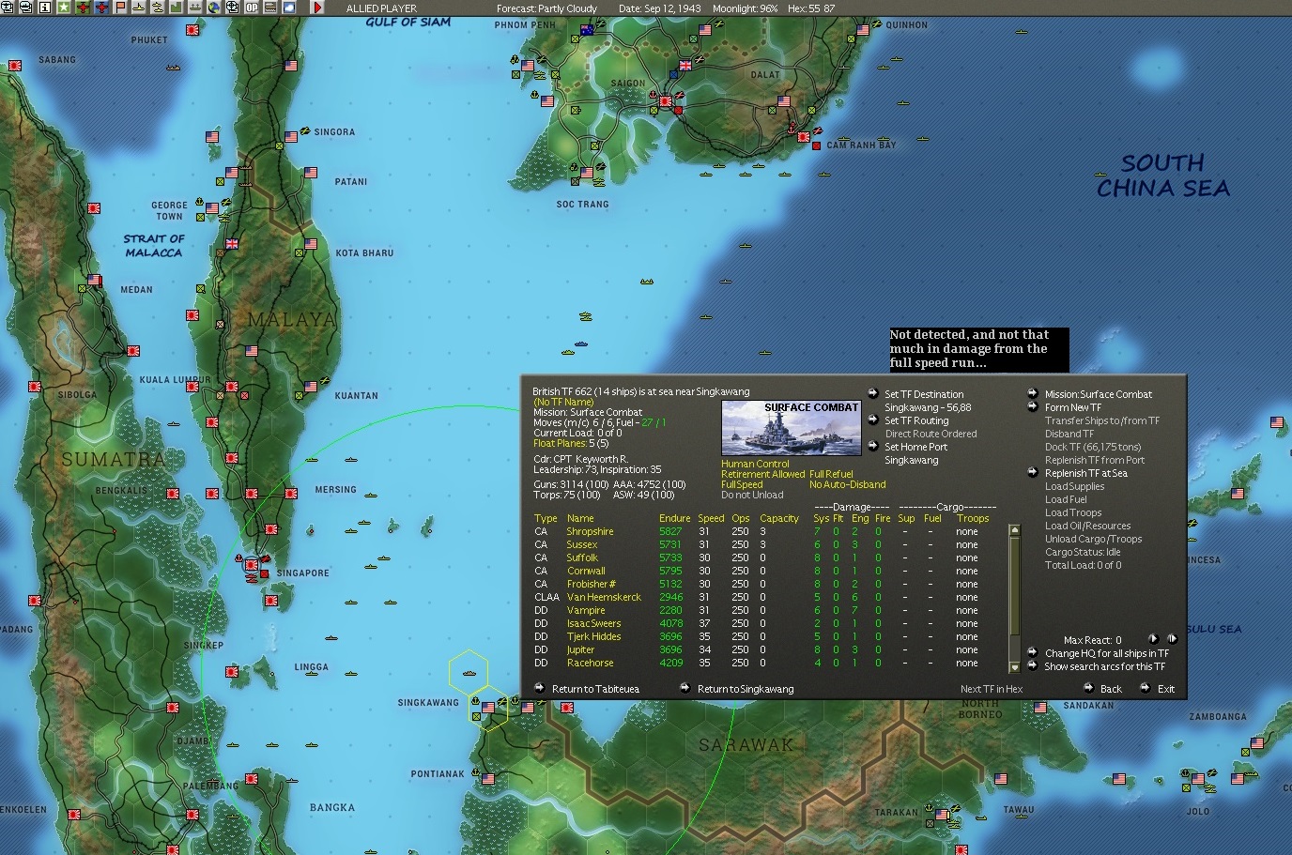Open ship Isaac Sweers details
This screenshot has width=1292, height=855.
point(593,623)
